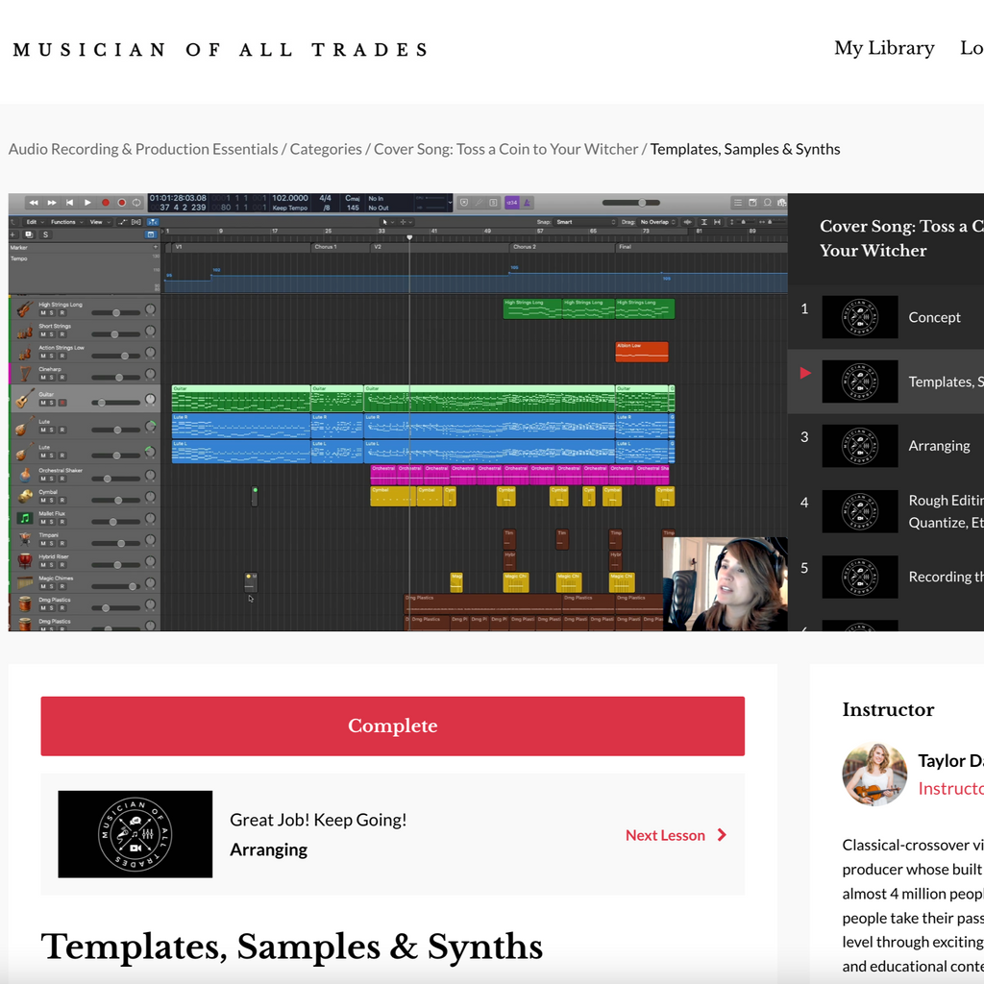Image resolution: width=984 pixels, height=984 pixels.
Task: Solo the Cineharp track
Action: click(x=52, y=379)
